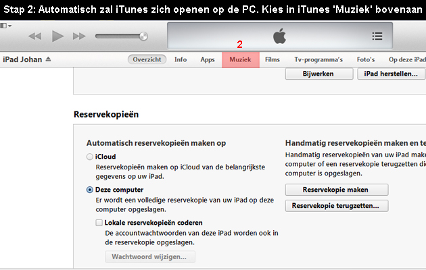Click the Apple logo in display
The width and height of the screenshot is (426, 270).
279,36
